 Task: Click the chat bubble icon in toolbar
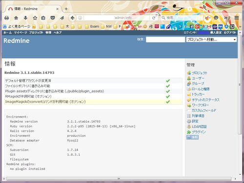coord(216,18)
